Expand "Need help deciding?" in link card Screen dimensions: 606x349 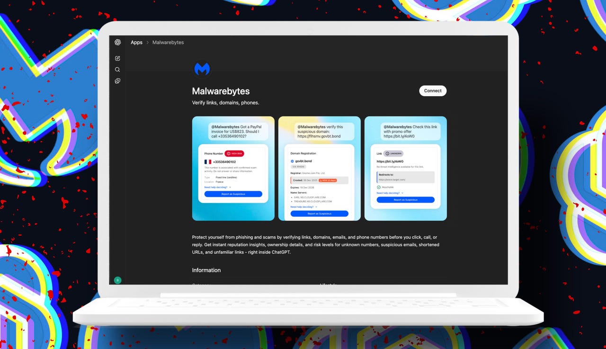click(390, 193)
